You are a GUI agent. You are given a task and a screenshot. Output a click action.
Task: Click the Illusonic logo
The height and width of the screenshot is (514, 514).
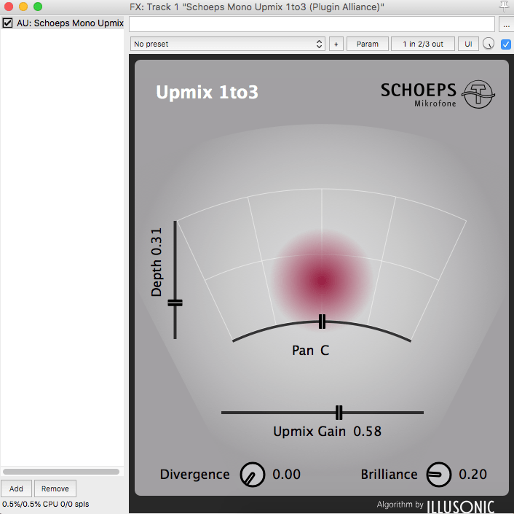tap(460, 507)
